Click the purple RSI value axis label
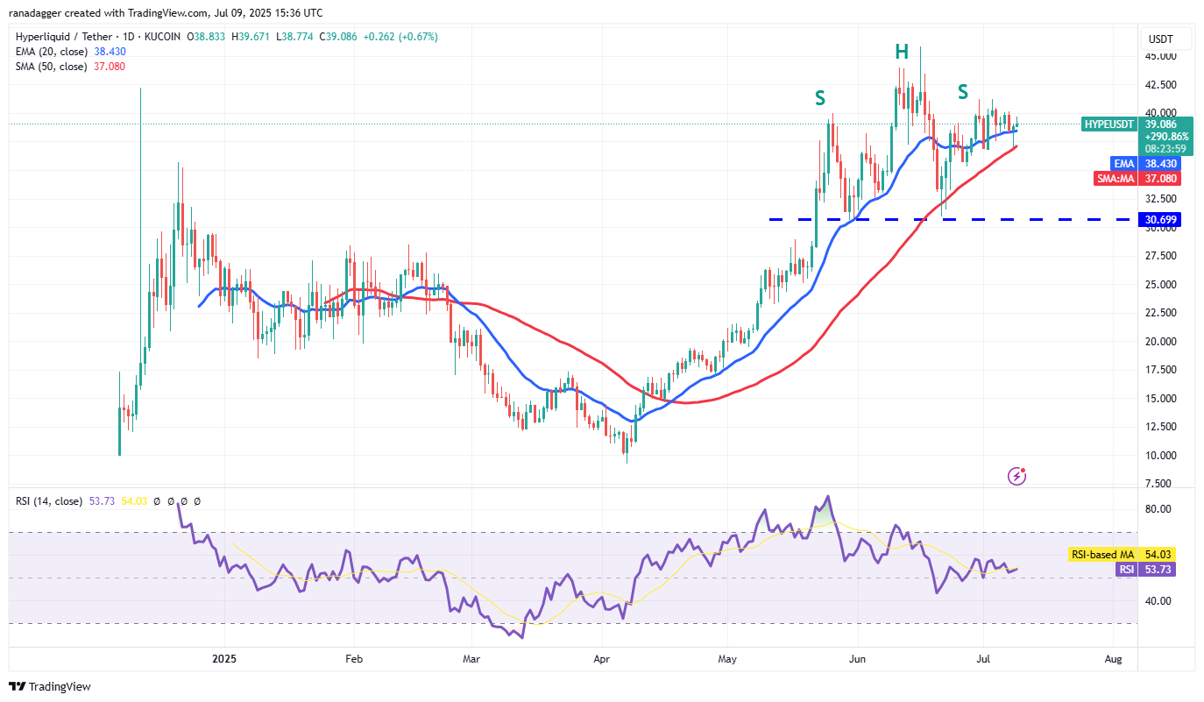This screenshot has width=1204, height=702. 1125,569
